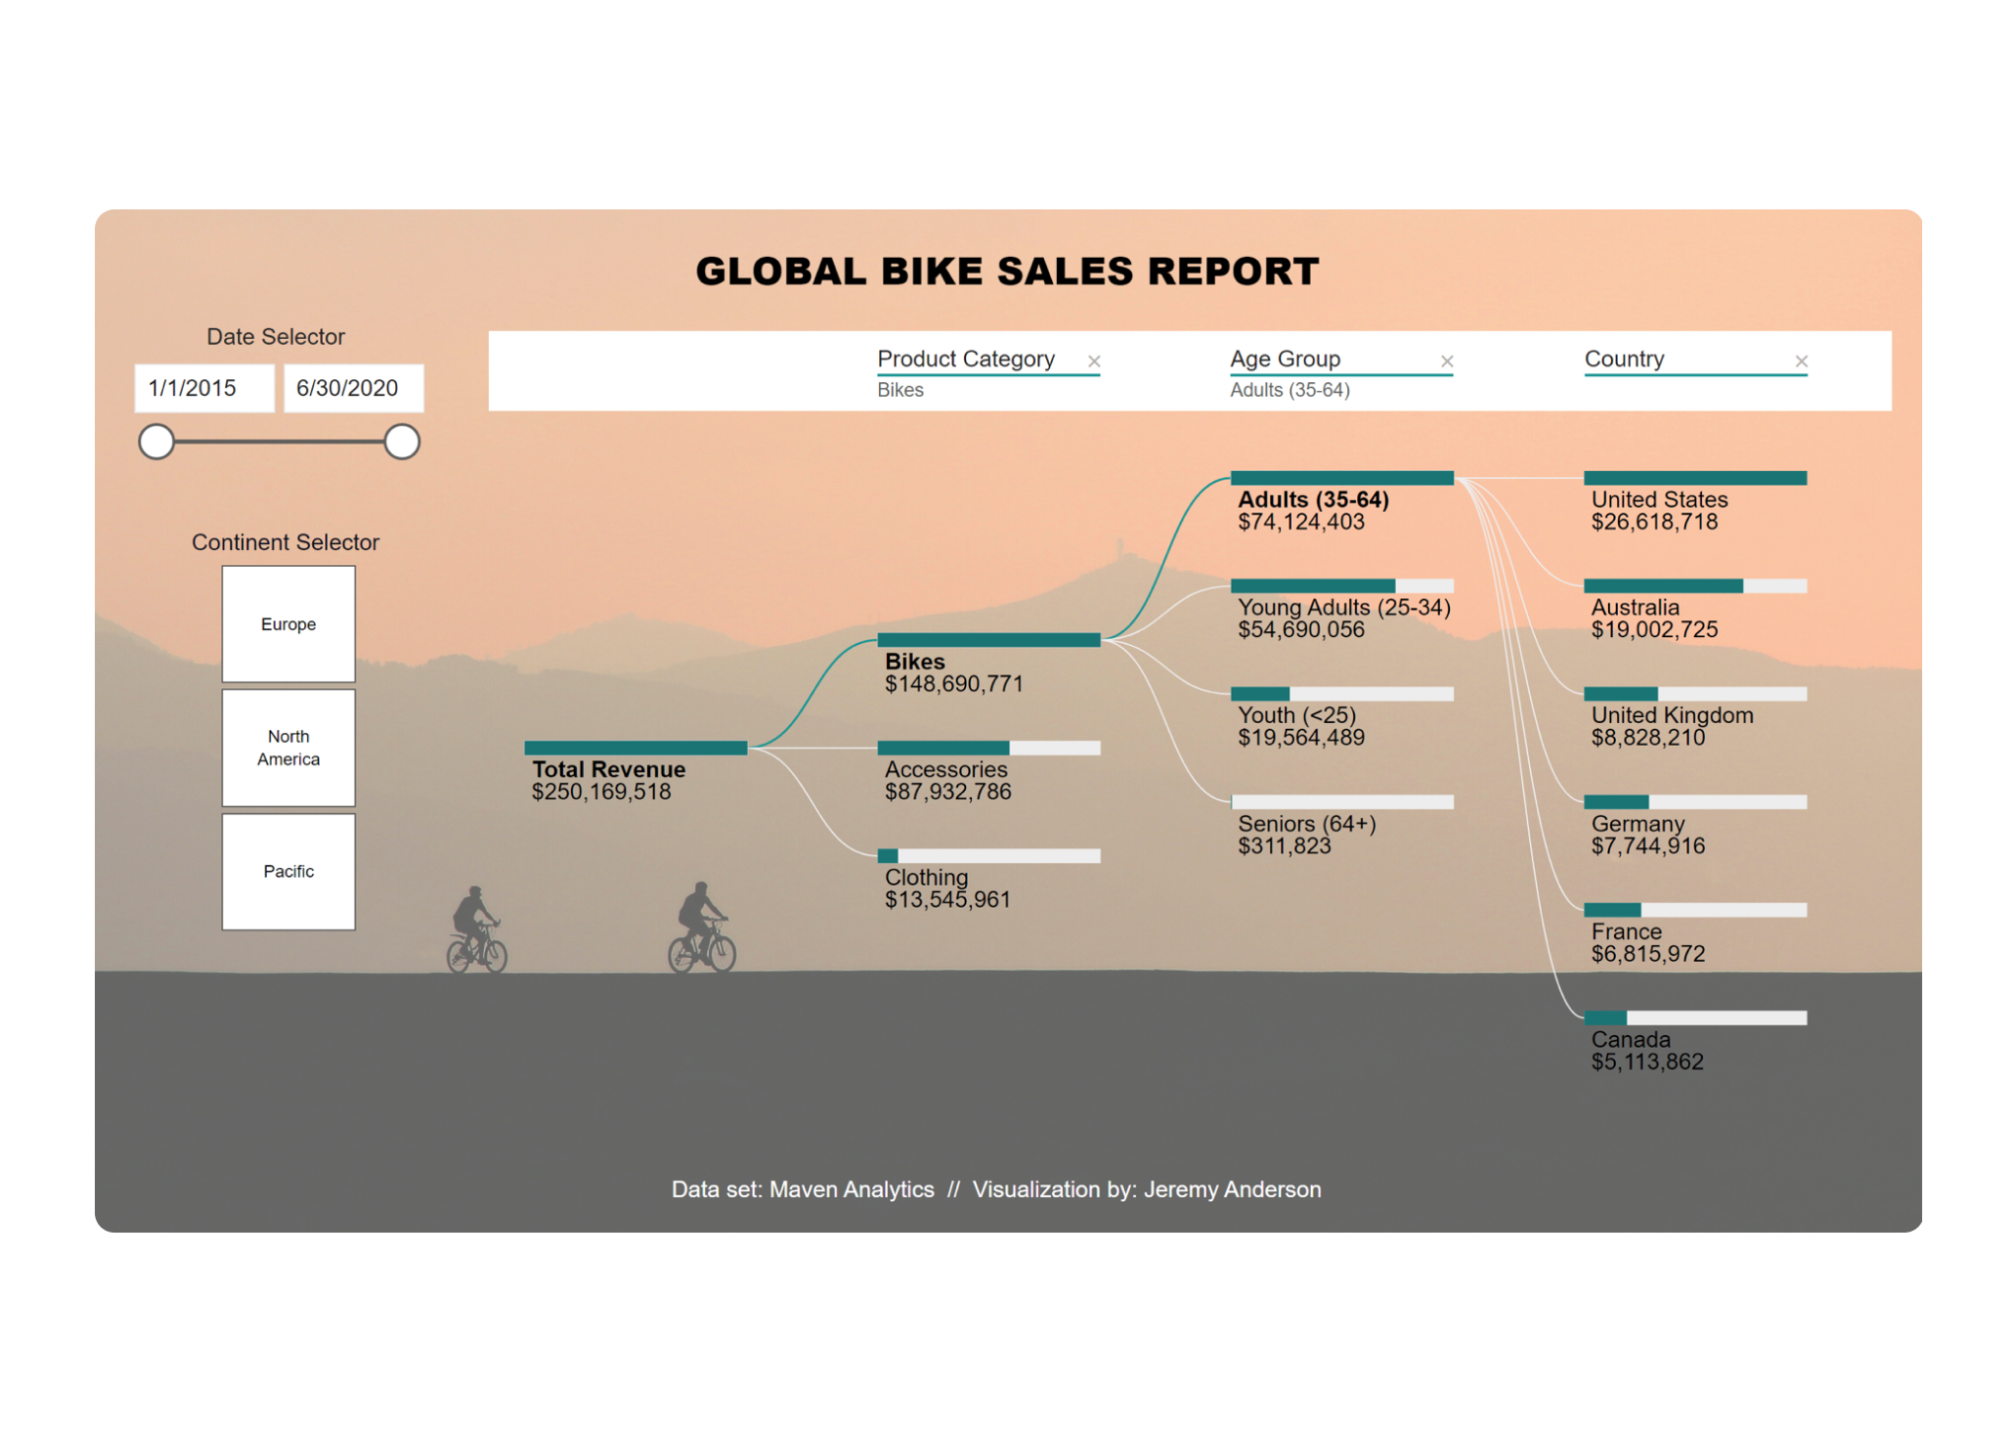Screen dimensions: 2015x1442
Task: Open the Product Category level dropdown
Action: pos(966,360)
